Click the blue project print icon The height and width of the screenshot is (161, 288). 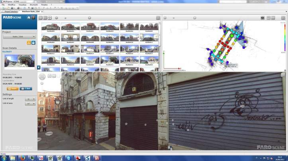(x=33, y=43)
